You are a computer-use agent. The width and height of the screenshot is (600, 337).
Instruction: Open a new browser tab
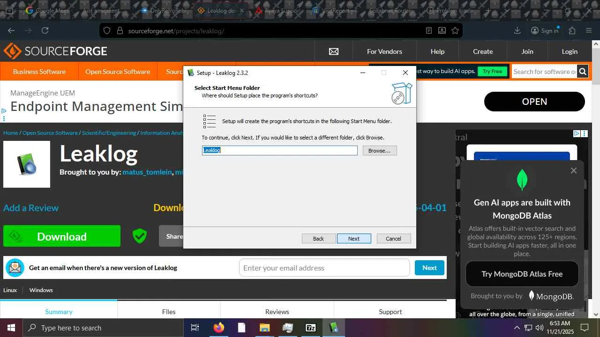[x=488, y=10]
